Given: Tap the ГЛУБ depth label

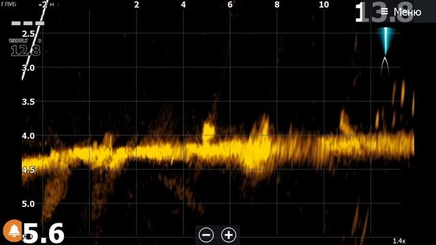Looking at the screenshot, I should point(9,4).
